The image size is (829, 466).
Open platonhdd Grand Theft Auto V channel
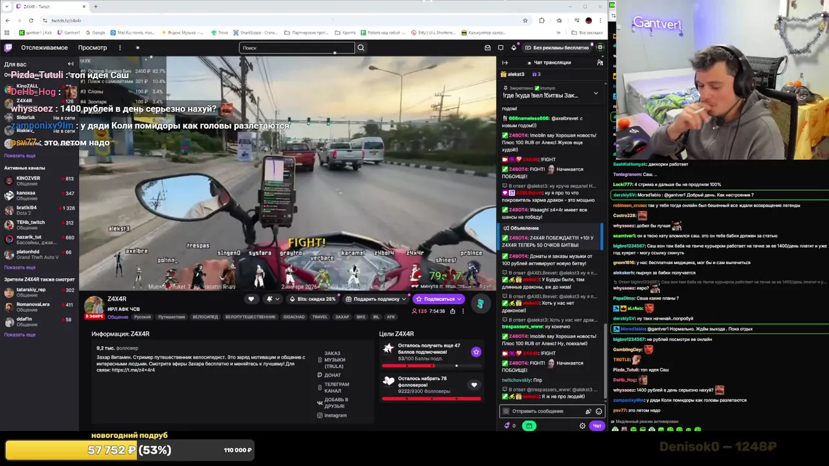click(x=39, y=254)
